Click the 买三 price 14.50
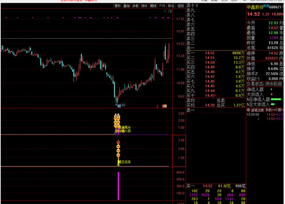Viewport: 285px width, 204px height. 210,63
